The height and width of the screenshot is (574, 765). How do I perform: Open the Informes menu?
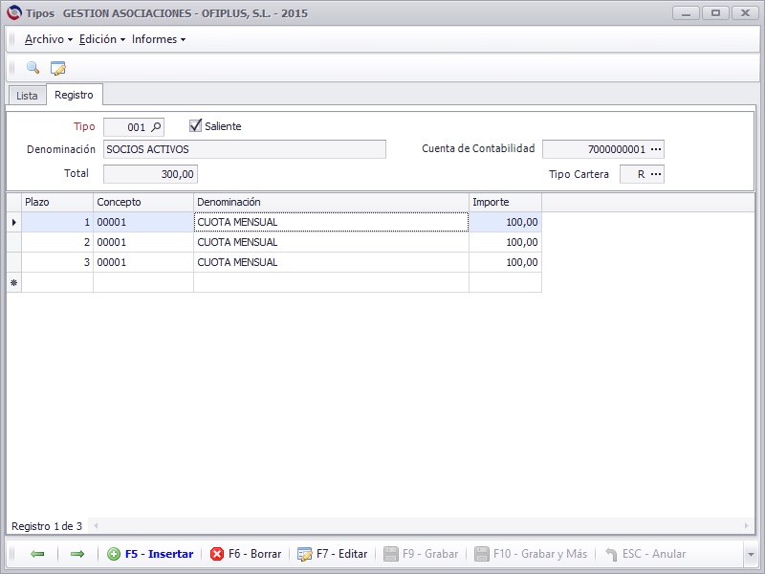tap(159, 39)
